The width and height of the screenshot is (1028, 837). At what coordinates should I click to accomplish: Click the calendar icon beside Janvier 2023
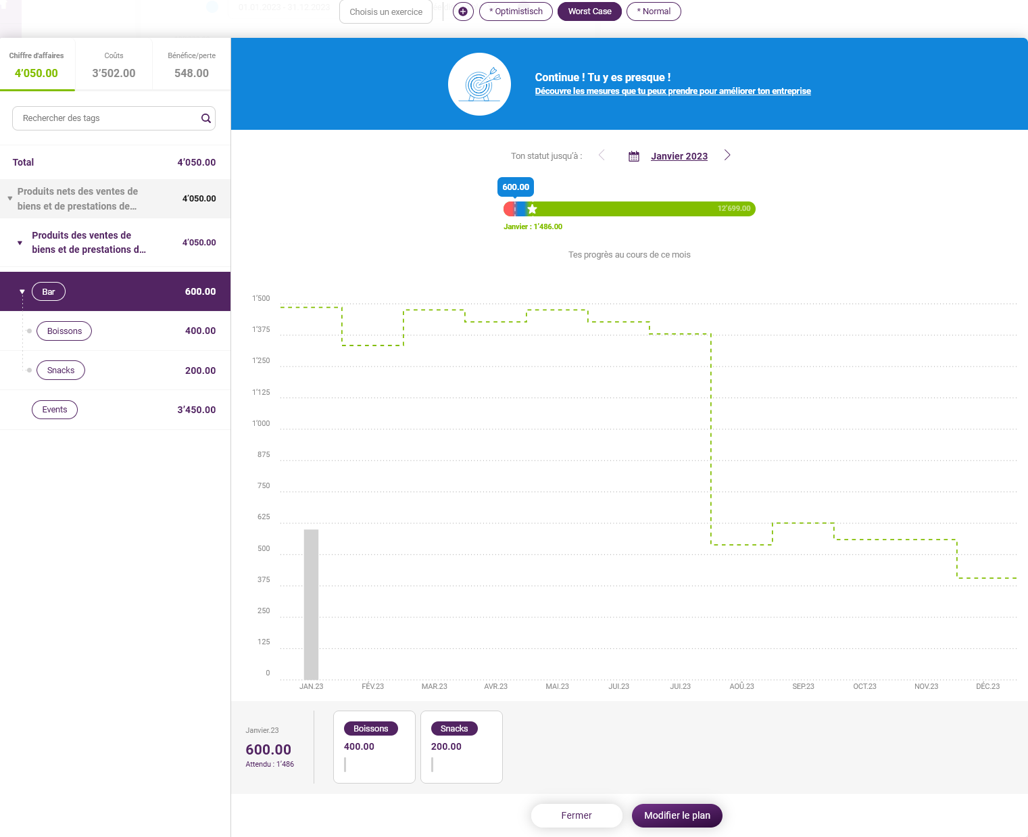click(x=634, y=156)
